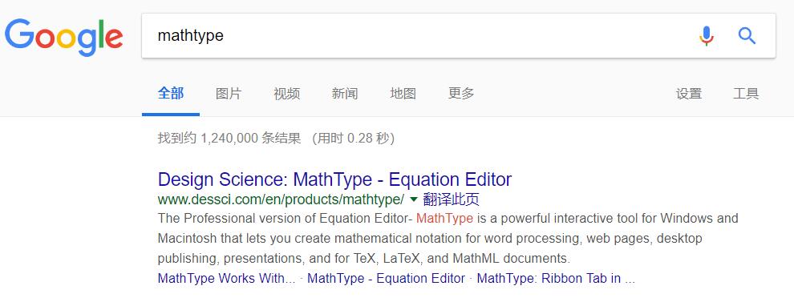The width and height of the screenshot is (794, 306).
Task: Click the 找到约 1,240,000 条结果 stats text
Action: (x=229, y=138)
